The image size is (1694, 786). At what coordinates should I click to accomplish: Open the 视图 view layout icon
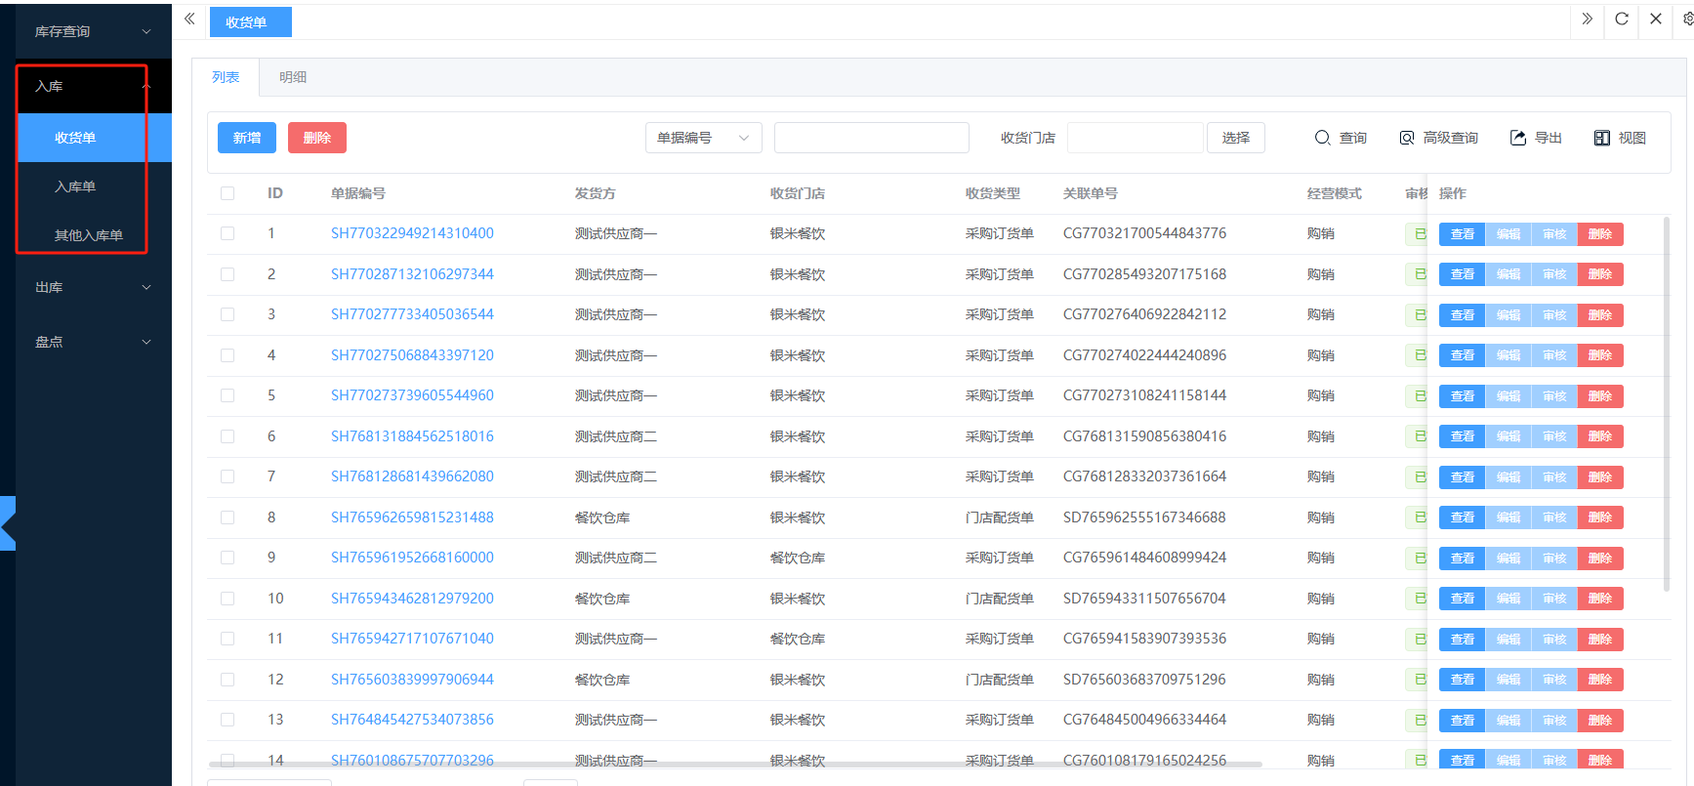pos(1602,138)
